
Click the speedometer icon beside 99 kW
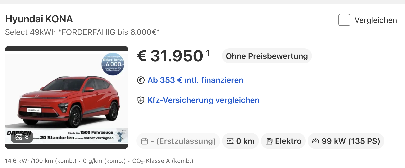coord(315,141)
